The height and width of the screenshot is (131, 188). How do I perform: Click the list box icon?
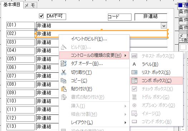134,72
